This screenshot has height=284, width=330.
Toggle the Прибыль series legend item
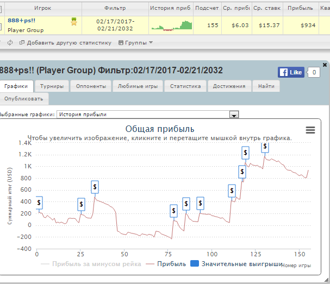[x=166, y=264]
